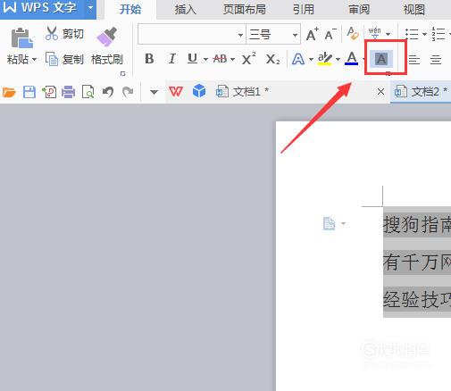Toggle subscript X₂ formatting

pyautogui.click(x=272, y=59)
